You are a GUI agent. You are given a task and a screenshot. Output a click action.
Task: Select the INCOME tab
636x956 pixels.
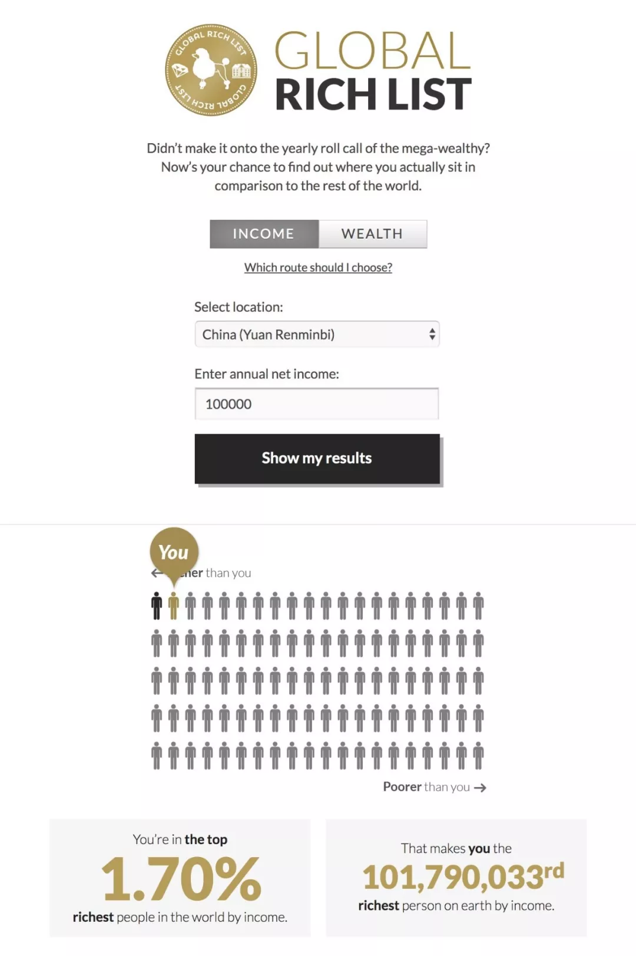click(x=264, y=234)
